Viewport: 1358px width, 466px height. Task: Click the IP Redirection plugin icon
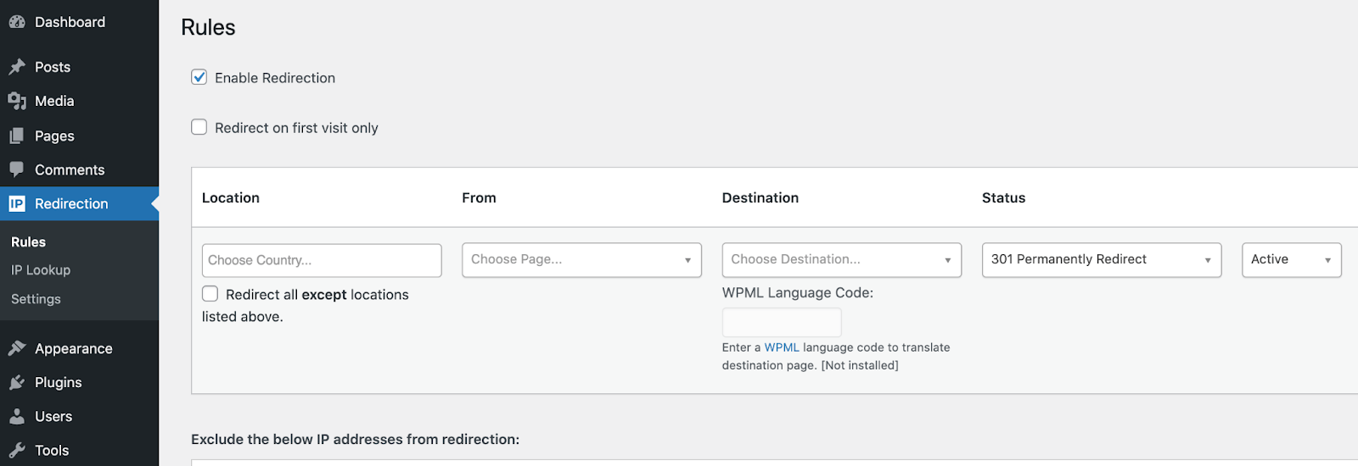[x=17, y=203]
